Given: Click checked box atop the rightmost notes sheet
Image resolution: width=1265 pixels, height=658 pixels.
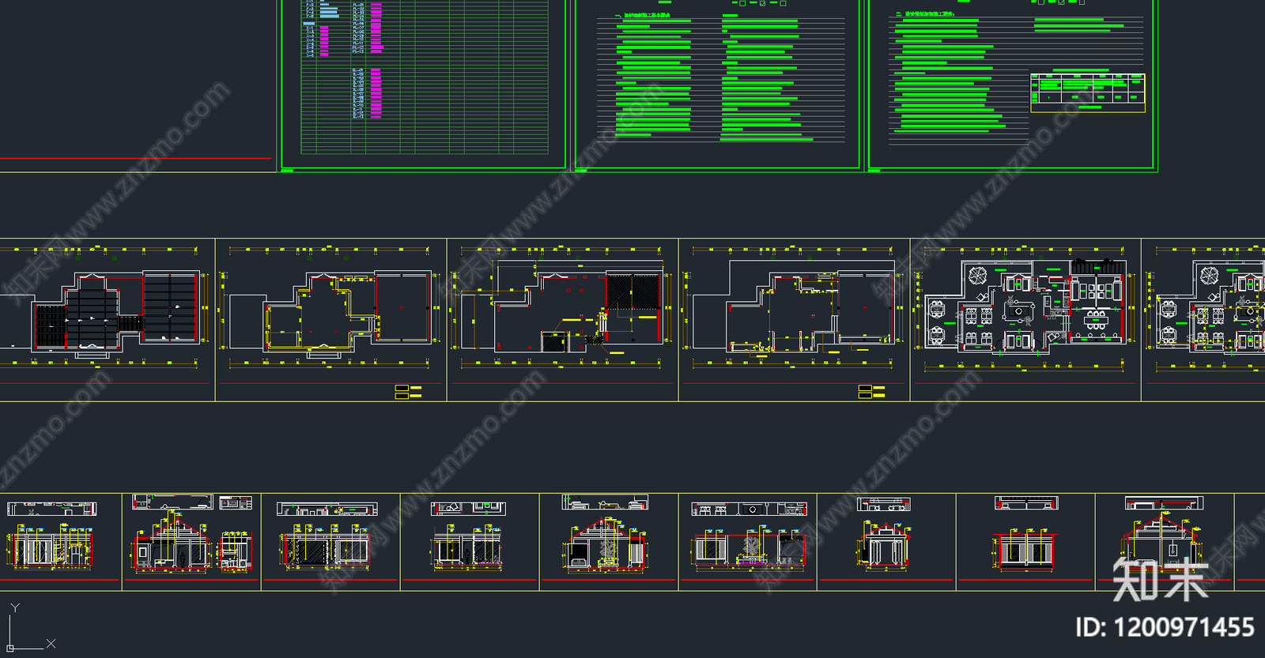Looking at the screenshot, I should click(1061, 2).
